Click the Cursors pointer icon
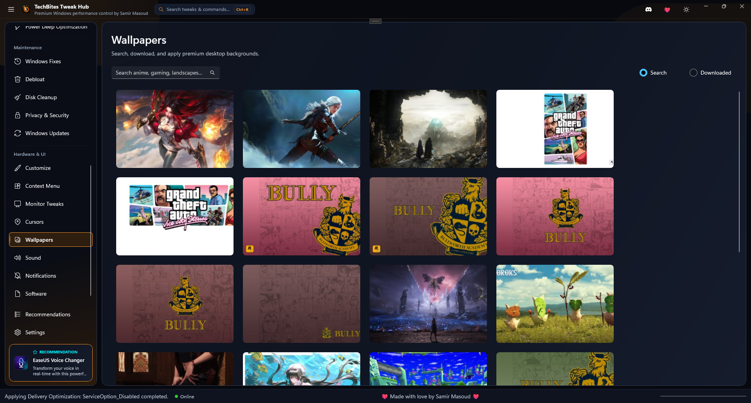The height and width of the screenshot is (403, 751). 18,222
